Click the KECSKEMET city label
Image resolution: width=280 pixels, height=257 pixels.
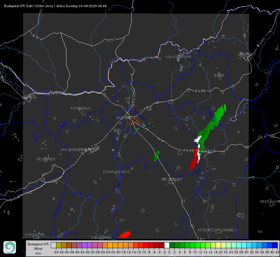click(172, 179)
